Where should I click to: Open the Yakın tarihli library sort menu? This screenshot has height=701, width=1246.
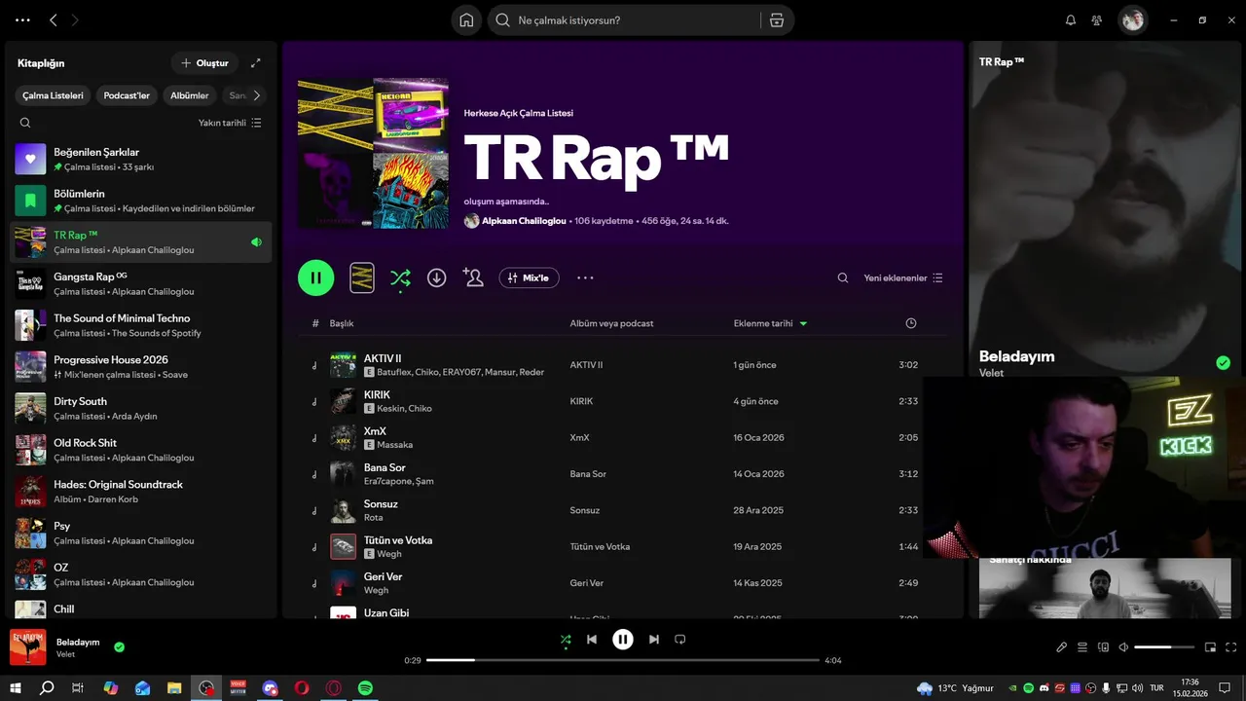(x=230, y=123)
